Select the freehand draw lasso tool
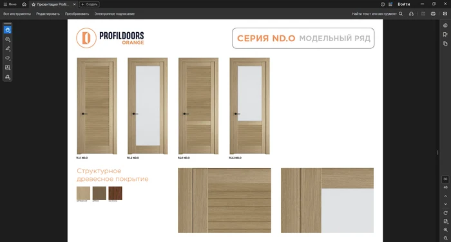The image size is (451, 242). pos(8,58)
